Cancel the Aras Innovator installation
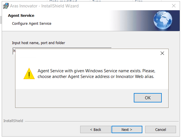 (x=160, y=129)
